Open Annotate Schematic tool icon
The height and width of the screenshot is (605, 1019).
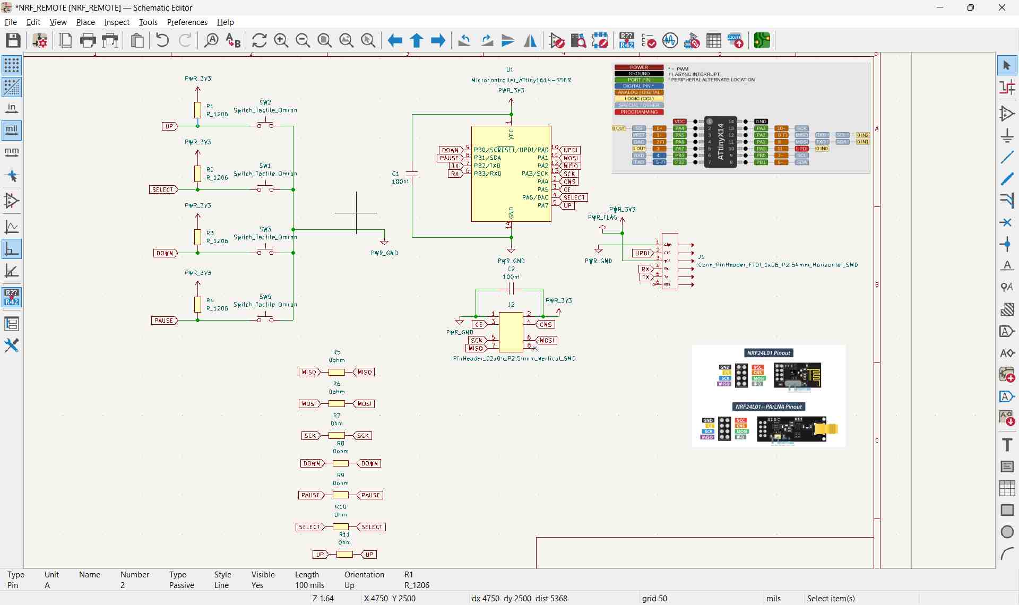626,40
